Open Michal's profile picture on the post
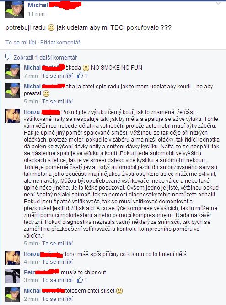This screenshot has height=305, width=226. 15,9
